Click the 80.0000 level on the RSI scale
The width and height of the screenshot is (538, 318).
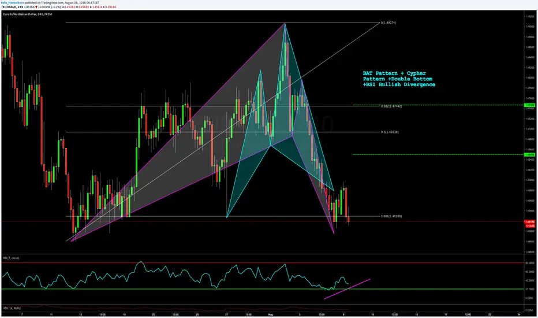tap(530, 262)
